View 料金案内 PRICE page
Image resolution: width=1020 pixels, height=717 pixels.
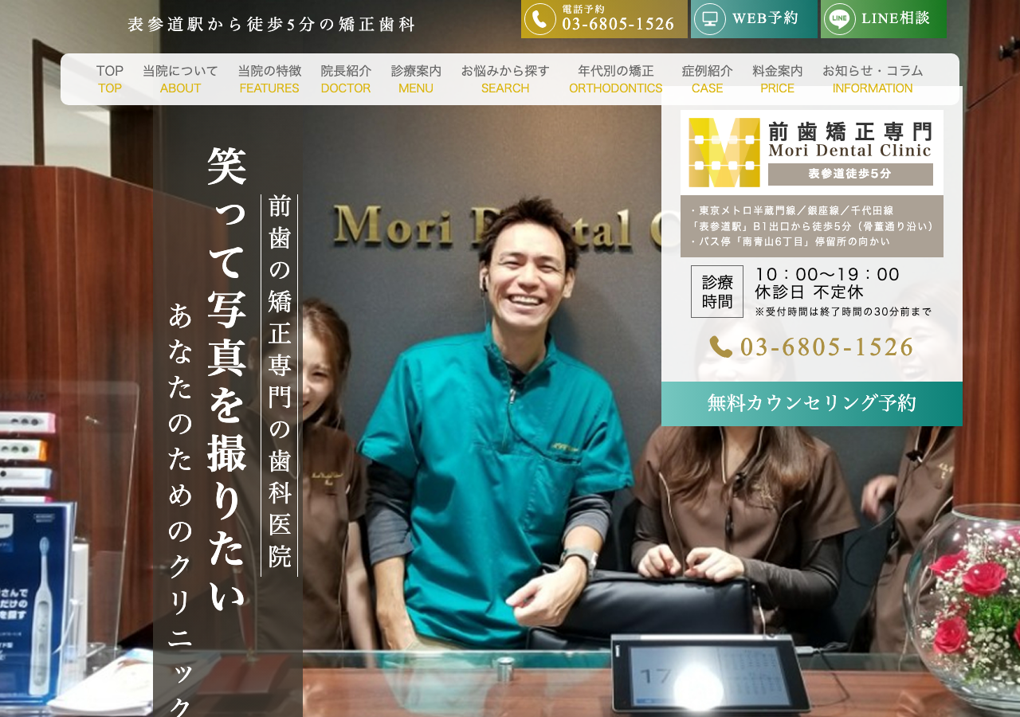(x=778, y=79)
